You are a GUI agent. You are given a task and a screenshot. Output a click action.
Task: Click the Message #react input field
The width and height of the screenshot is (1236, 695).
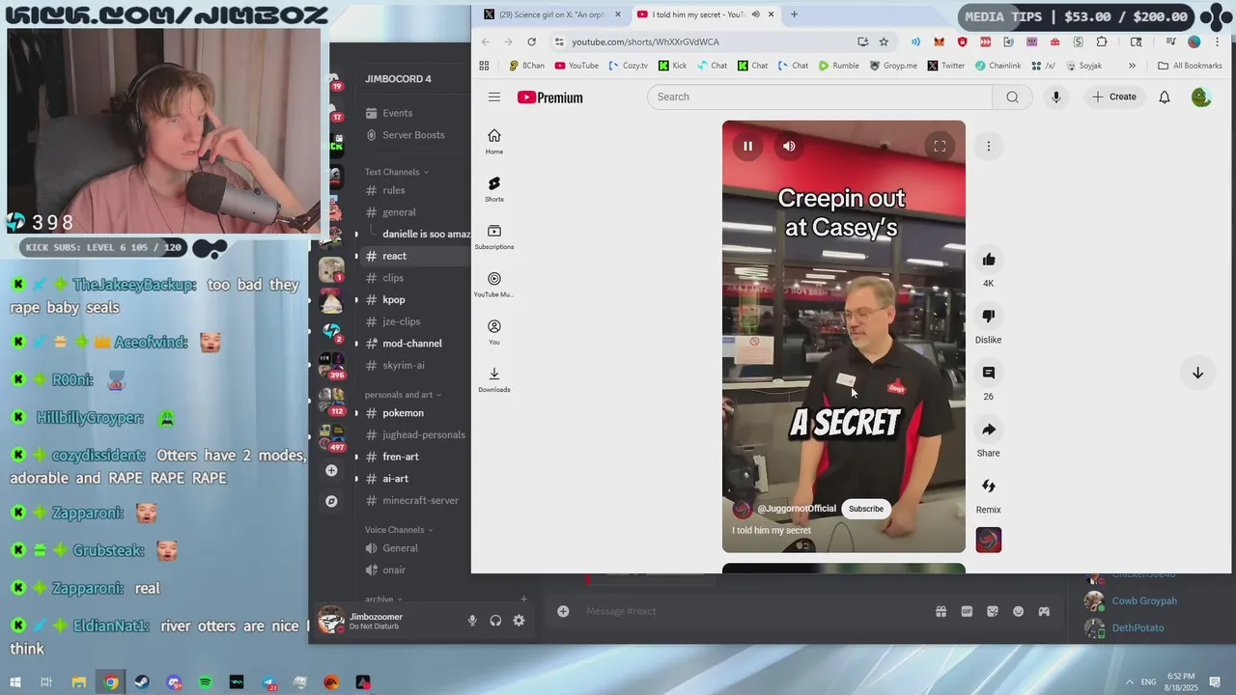(753, 611)
